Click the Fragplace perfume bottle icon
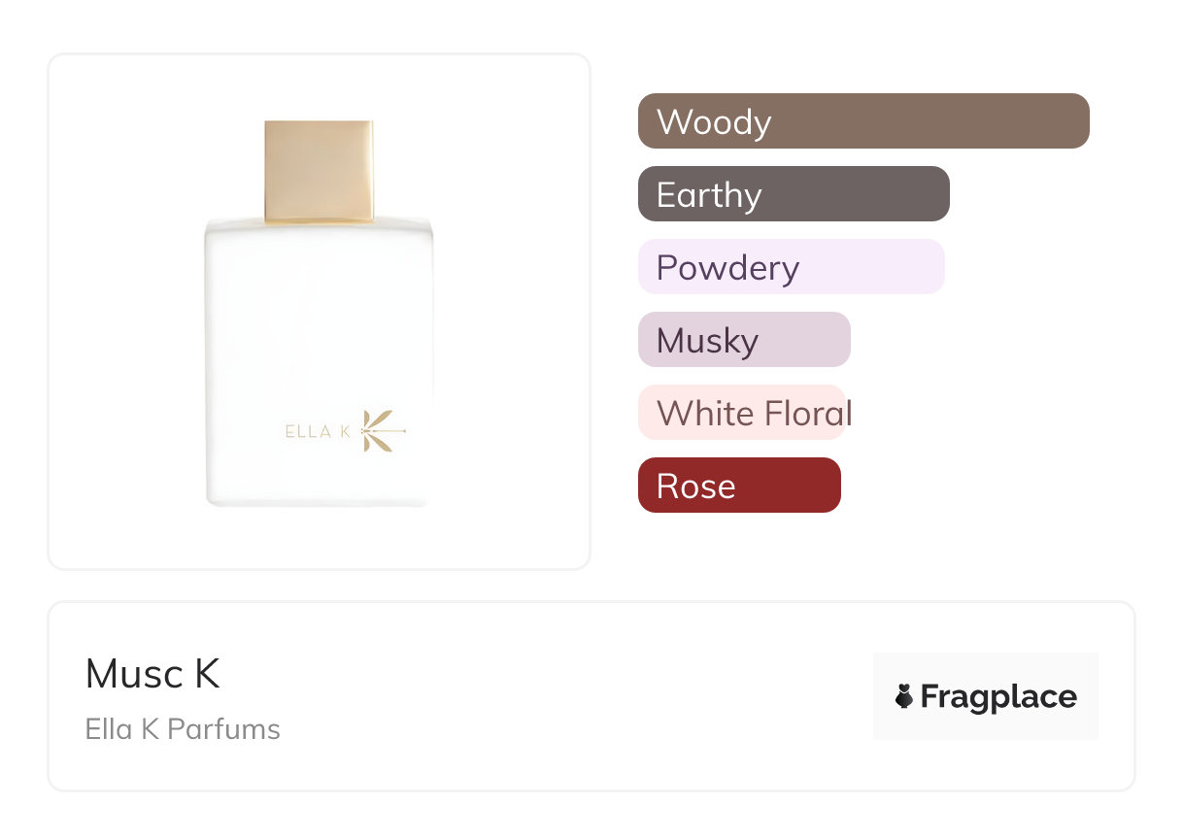This screenshot has width=1183, height=839. click(x=904, y=696)
